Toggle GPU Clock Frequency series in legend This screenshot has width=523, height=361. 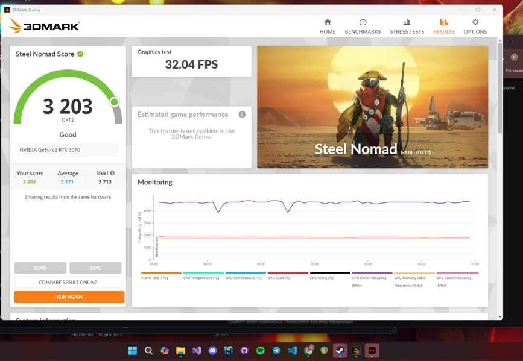pyautogui.click(x=457, y=280)
